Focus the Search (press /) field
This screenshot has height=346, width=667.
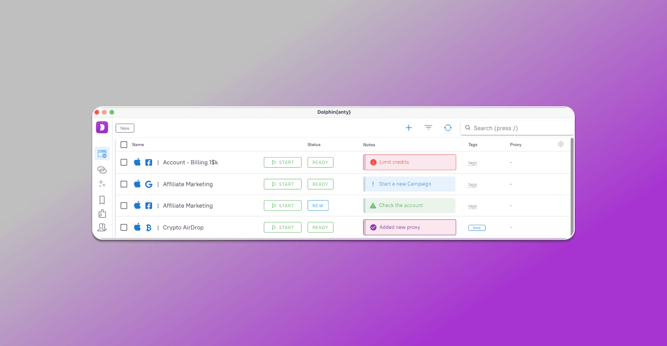click(x=517, y=128)
